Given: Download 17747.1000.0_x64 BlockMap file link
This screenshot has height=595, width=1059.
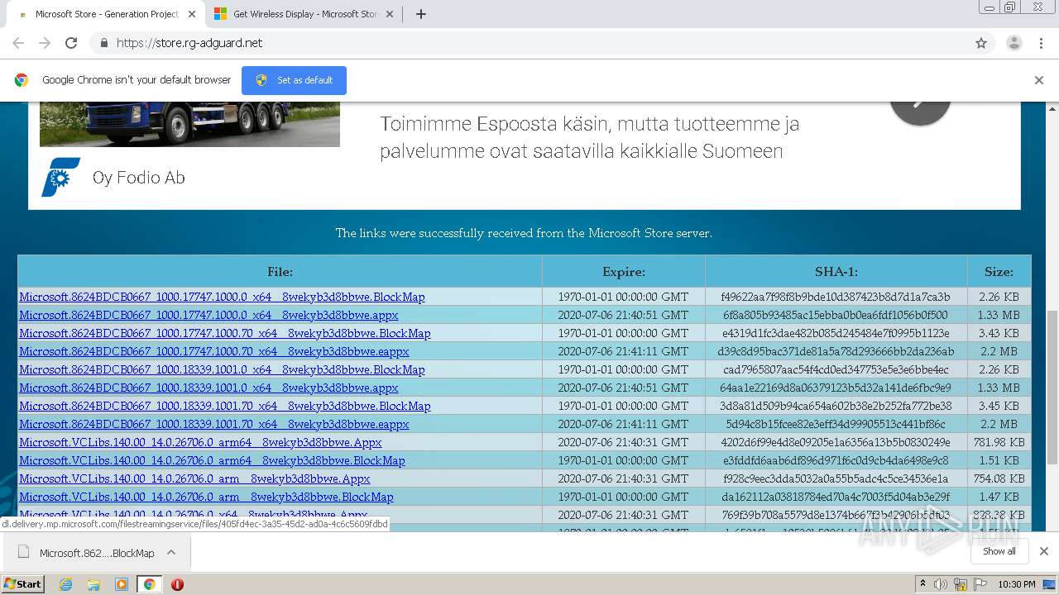Looking at the screenshot, I should [x=222, y=297].
